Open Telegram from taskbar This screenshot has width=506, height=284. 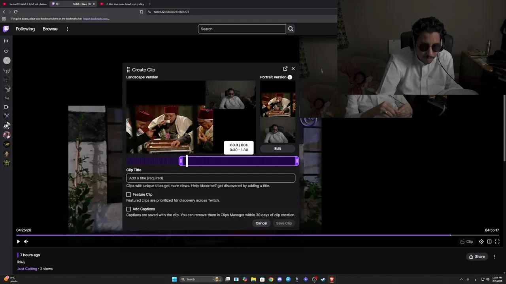(288, 279)
